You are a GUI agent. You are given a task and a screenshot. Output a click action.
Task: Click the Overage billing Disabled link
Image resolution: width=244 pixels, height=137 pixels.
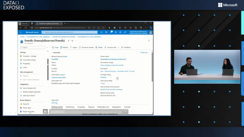tap(103, 77)
